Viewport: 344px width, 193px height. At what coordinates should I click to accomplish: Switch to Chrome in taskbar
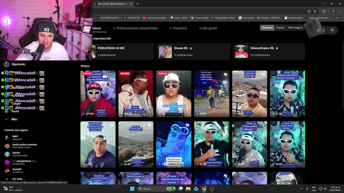click(204, 189)
